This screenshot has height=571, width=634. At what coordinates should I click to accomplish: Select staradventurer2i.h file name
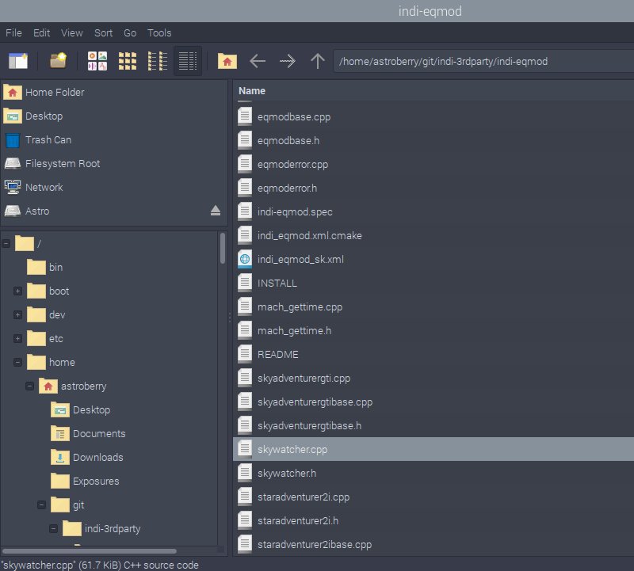coord(298,521)
